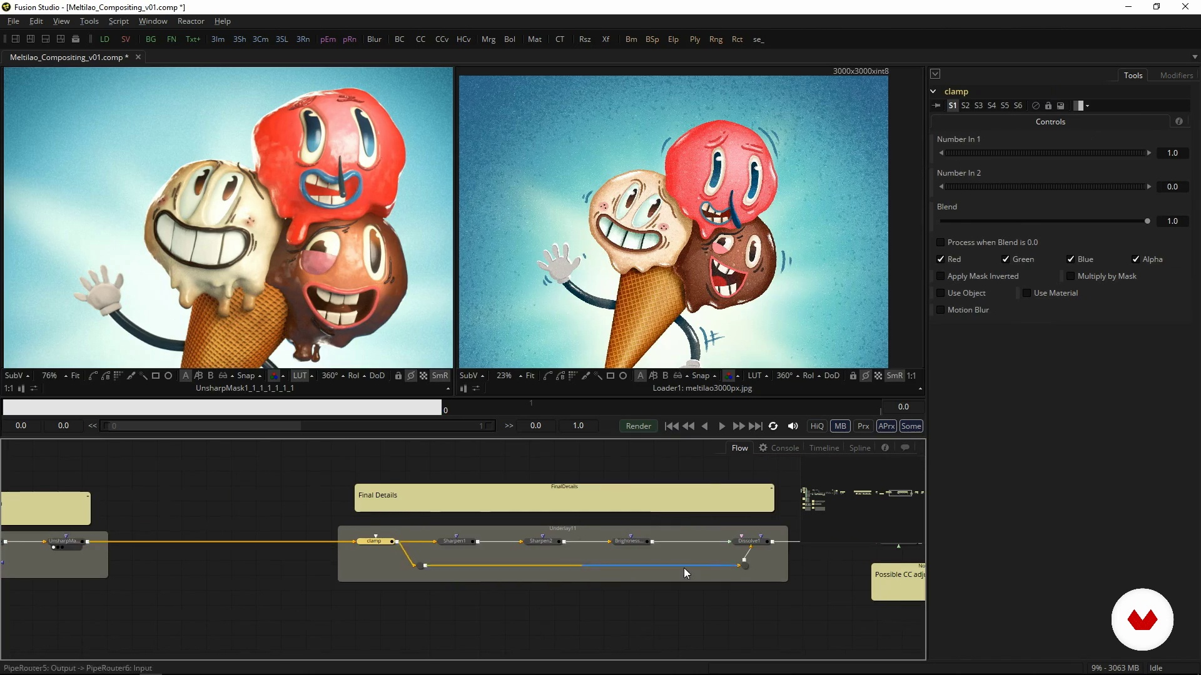This screenshot has height=675, width=1201.
Task: Jump to the last frame
Action: pos(756,426)
